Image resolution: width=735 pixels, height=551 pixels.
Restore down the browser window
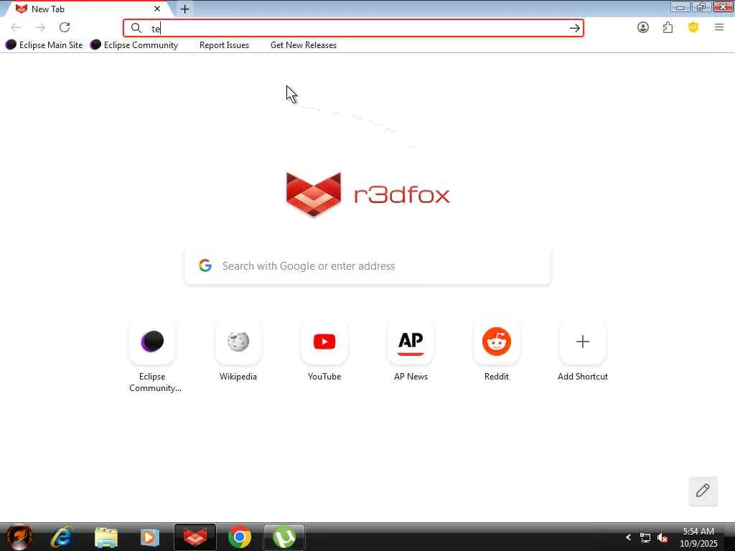click(701, 7)
